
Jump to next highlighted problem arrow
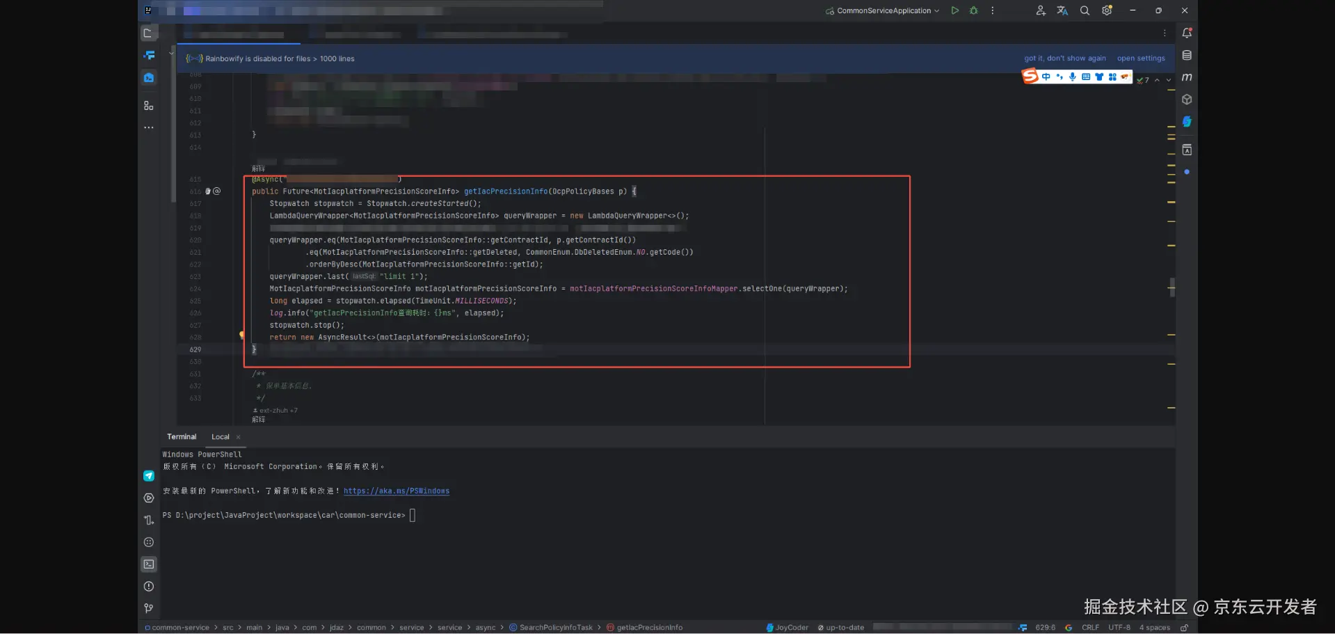(x=1169, y=80)
